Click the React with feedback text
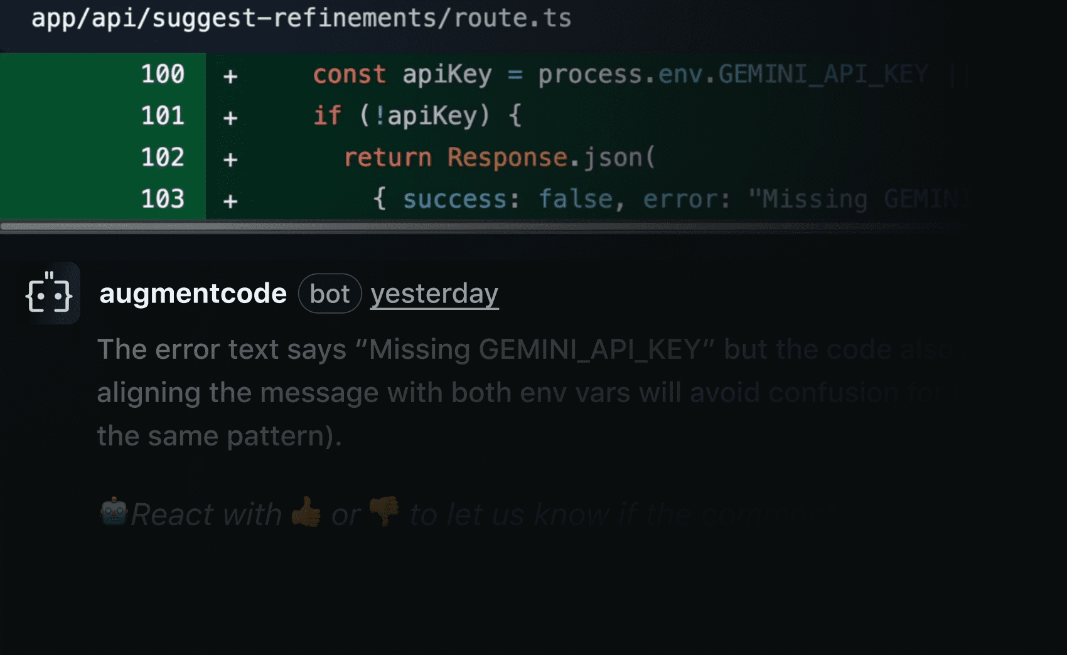The width and height of the screenshot is (1067, 655). (x=207, y=514)
